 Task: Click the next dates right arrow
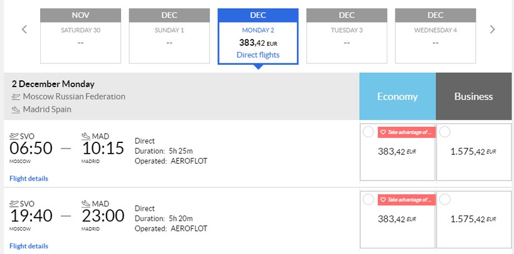pyautogui.click(x=492, y=29)
